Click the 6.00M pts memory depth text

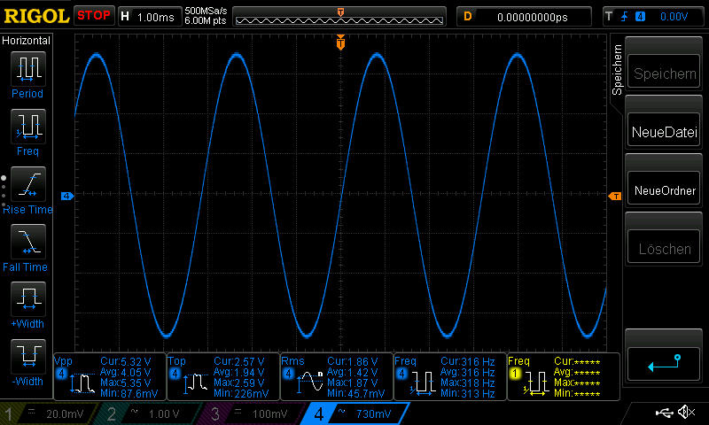click(206, 20)
